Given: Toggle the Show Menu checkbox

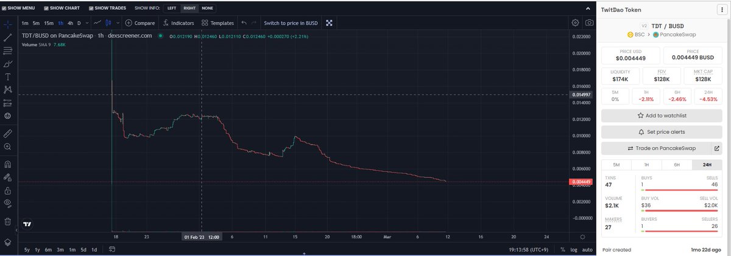Looking at the screenshot, I should pyautogui.click(x=5, y=9).
